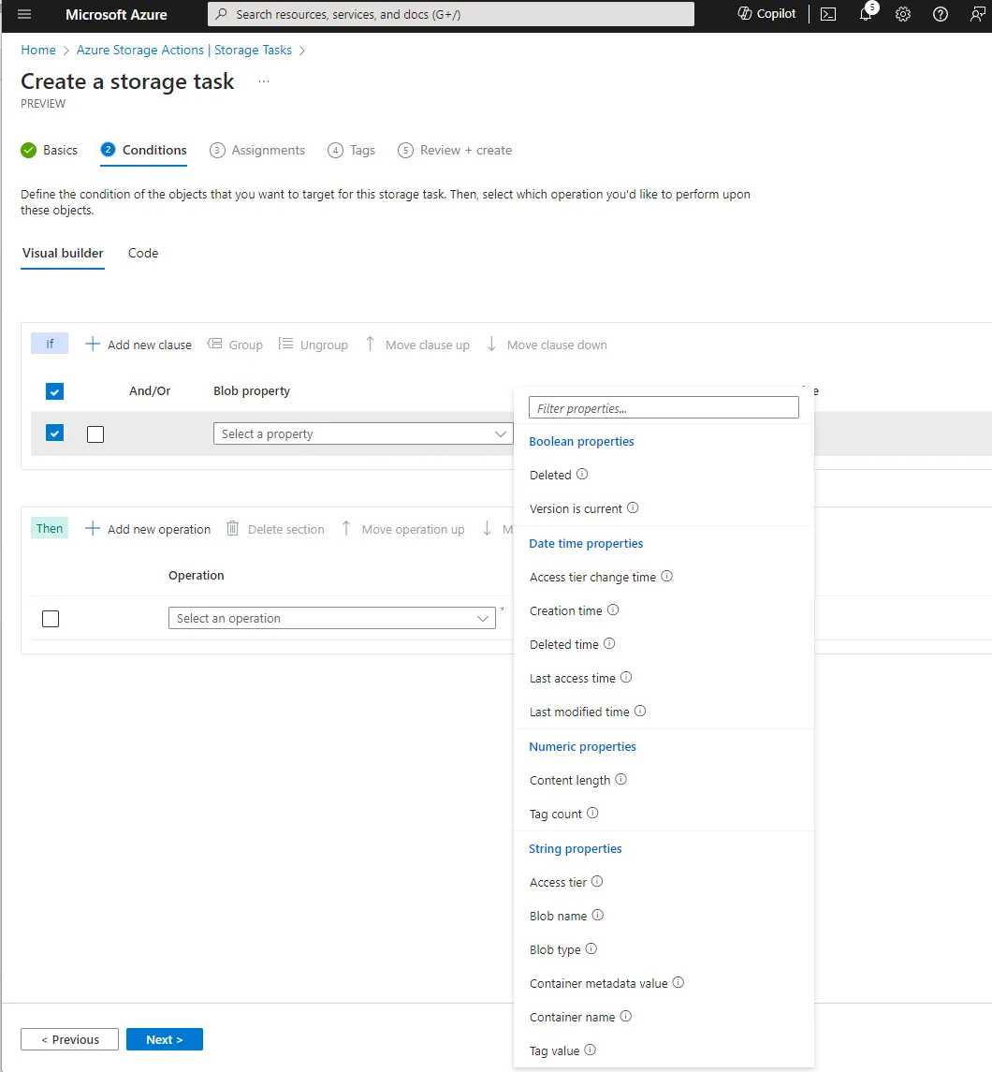Screen dimensions: 992x1072
Task: Click info icon beside Version is current
Action: [633, 507]
